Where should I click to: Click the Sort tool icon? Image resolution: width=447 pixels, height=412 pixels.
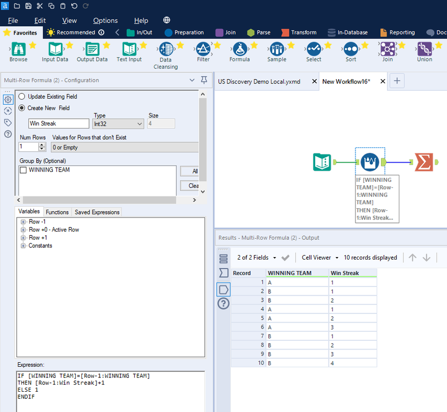(351, 49)
